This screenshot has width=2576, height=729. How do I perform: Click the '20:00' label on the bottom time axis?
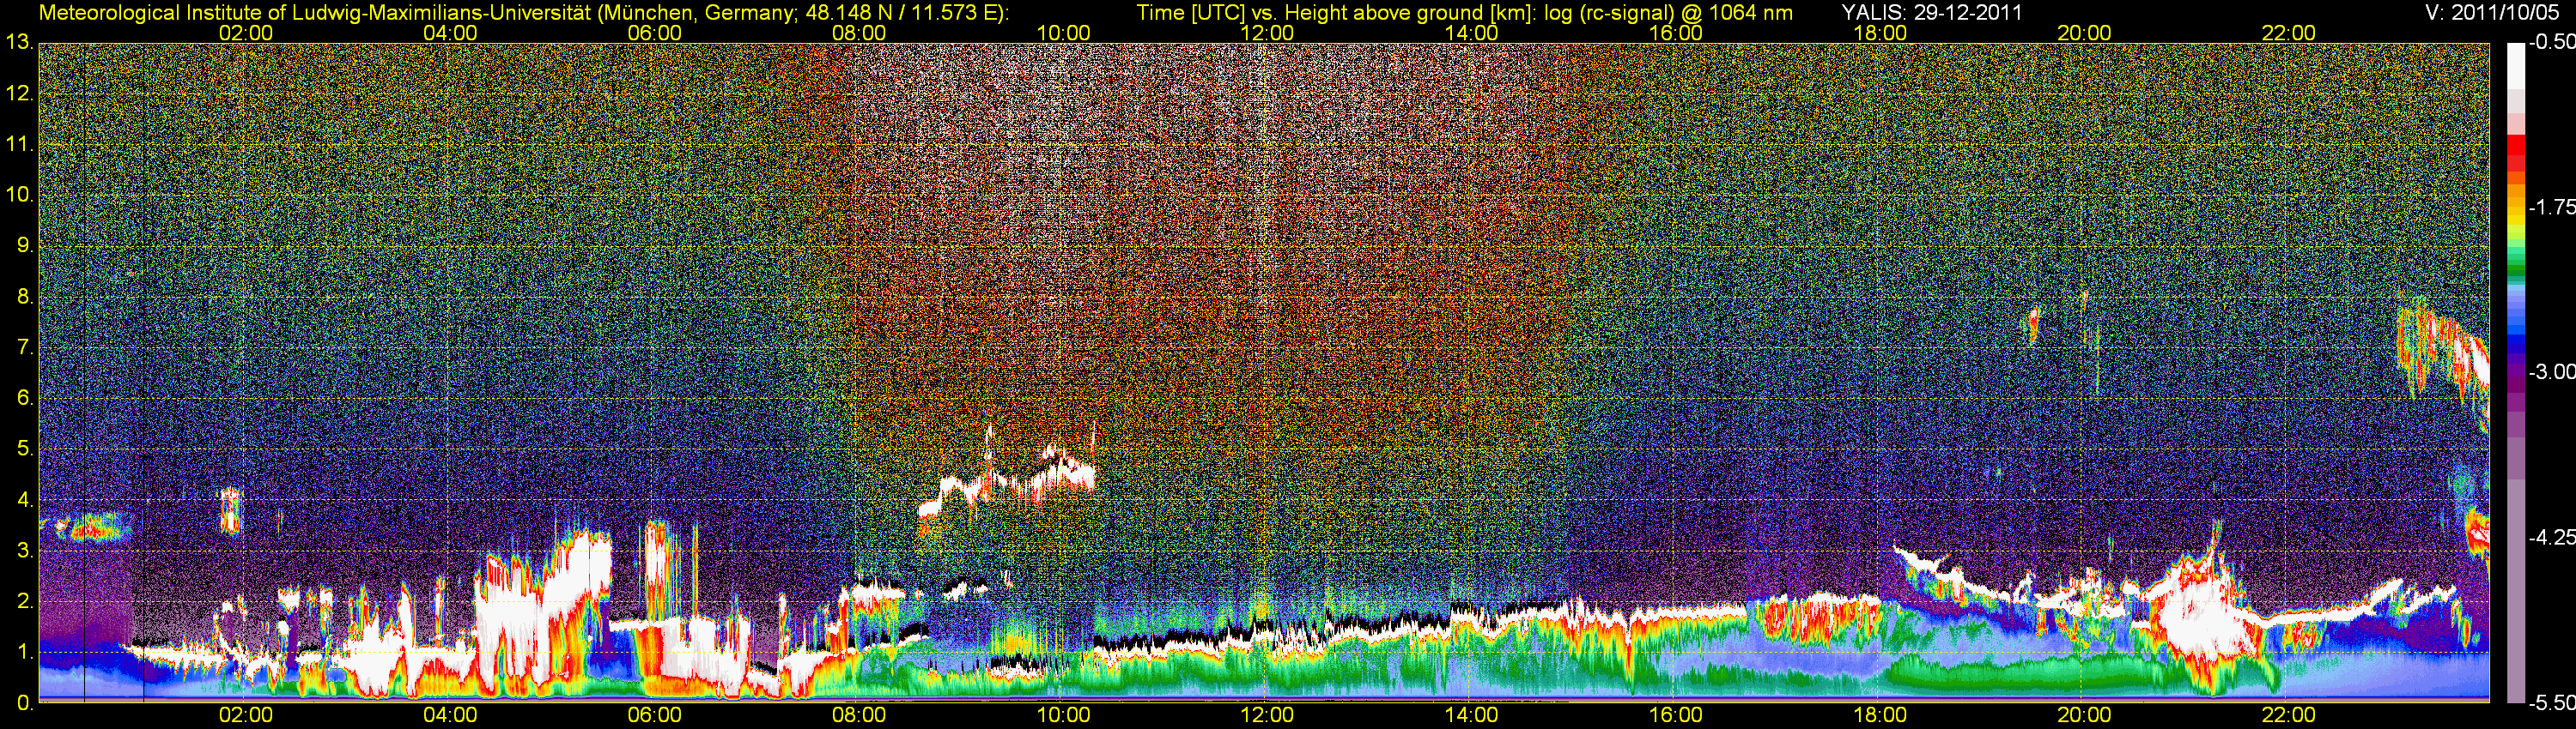tap(2084, 715)
